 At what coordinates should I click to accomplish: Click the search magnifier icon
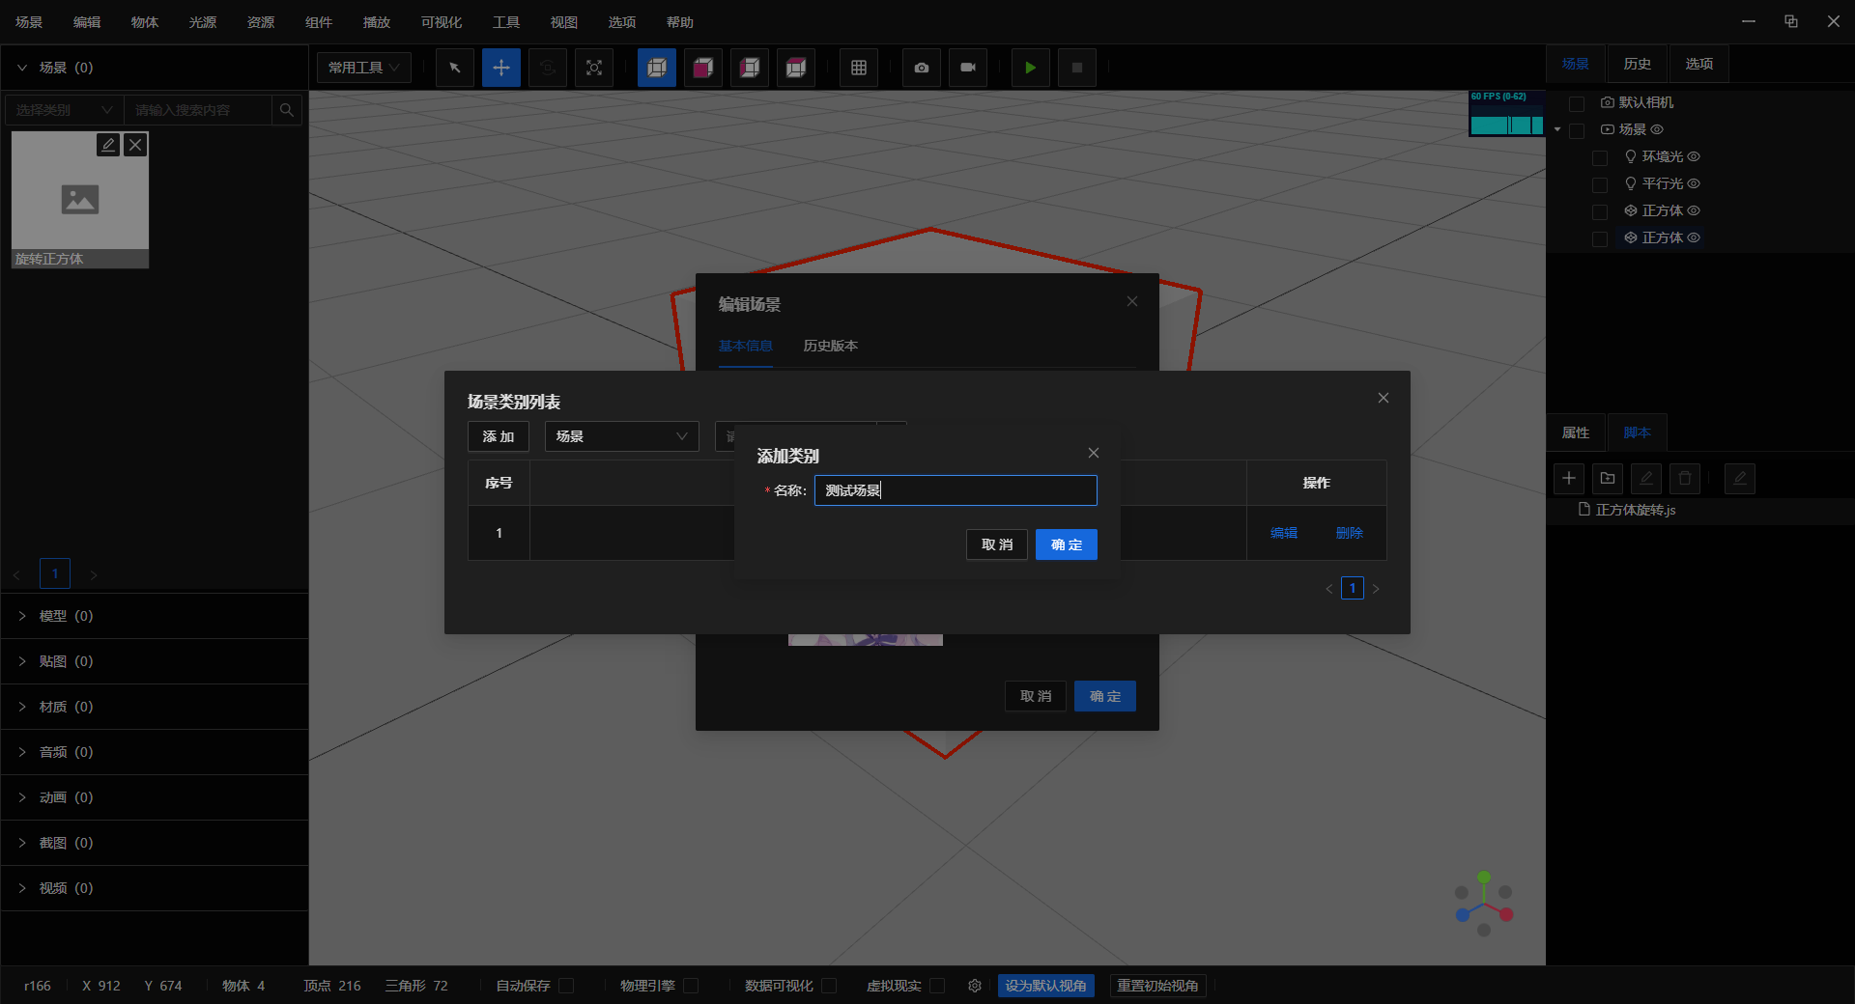[x=287, y=110]
